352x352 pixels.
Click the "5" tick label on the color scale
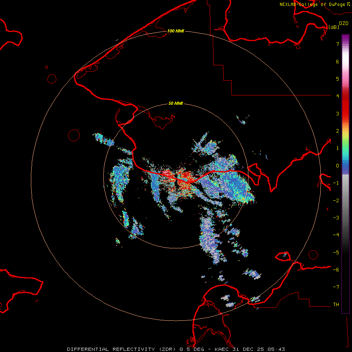tap(338, 79)
